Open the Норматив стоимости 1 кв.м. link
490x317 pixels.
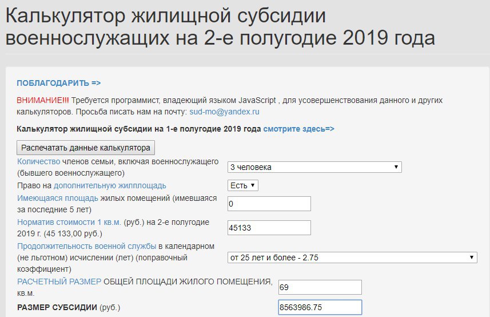click(69, 222)
